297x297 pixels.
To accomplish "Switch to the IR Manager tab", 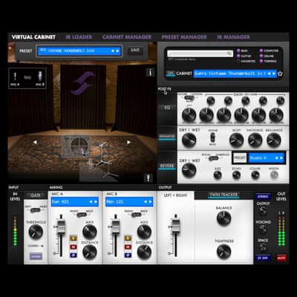I will pyautogui.click(x=233, y=37).
